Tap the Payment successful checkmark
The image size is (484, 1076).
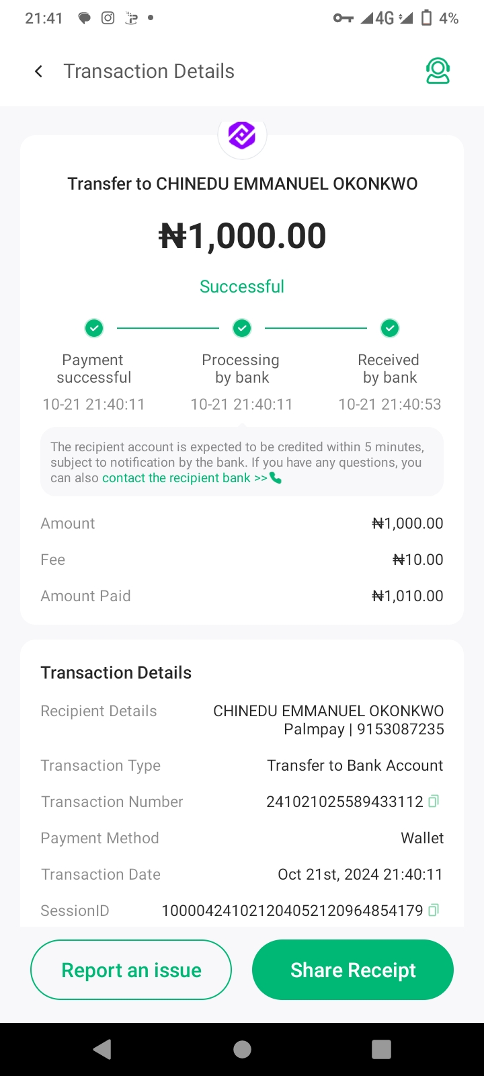tap(94, 328)
